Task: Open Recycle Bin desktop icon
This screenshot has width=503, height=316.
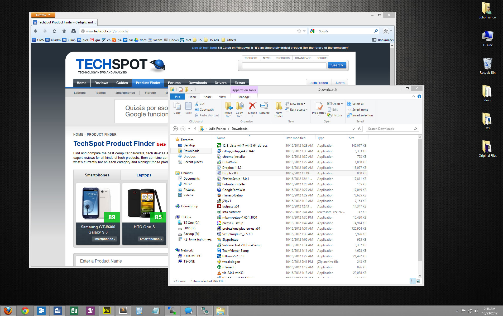Action: [x=487, y=66]
